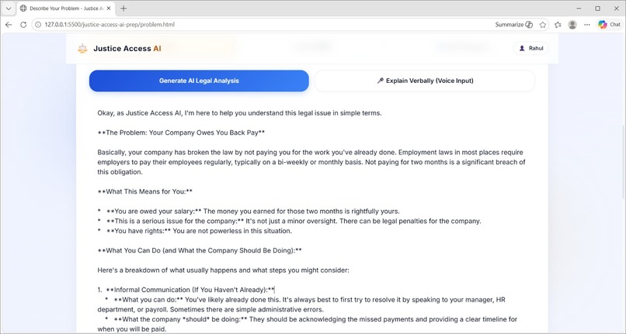The image size is (626, 334).
Task: Click the heading 'The Problem: Your Company Owes You Back Pay'
Action: point(181,133)
